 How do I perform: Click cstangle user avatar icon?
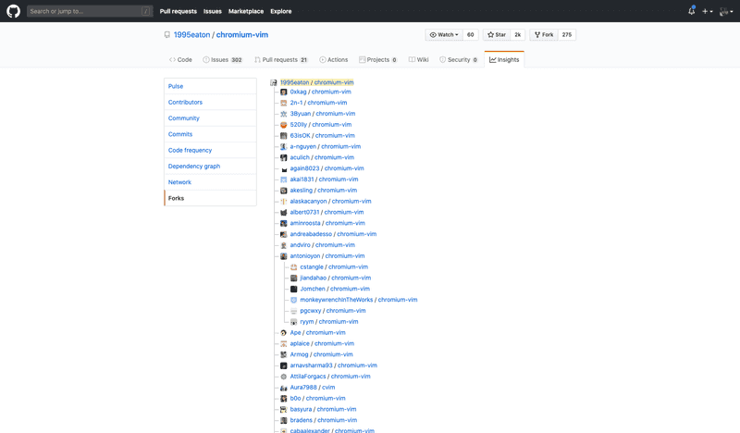click(x=293, y=267)
